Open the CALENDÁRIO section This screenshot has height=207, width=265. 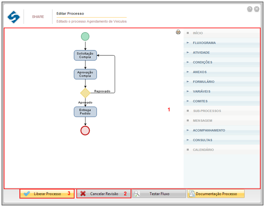[x=222, y=150]
